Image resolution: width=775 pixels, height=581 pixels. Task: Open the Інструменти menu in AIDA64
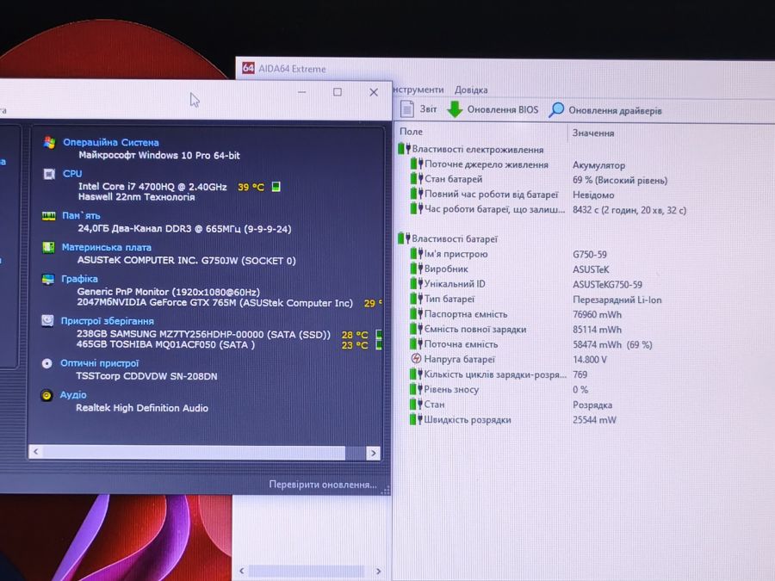[418, 90]
